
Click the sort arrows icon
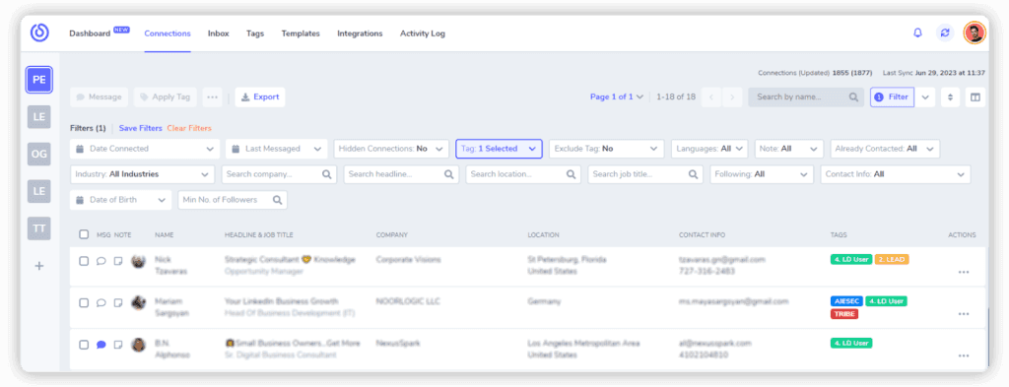950,97
